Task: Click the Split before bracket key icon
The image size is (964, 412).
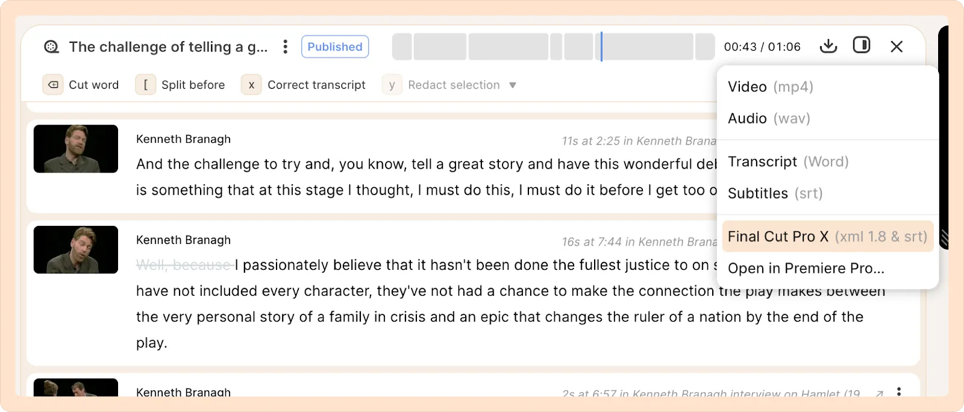Action: [146, 85]
